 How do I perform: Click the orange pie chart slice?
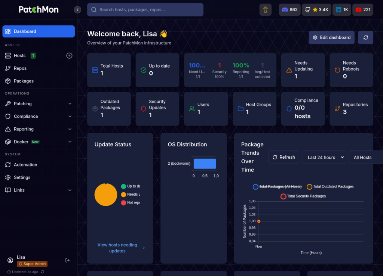106,195
